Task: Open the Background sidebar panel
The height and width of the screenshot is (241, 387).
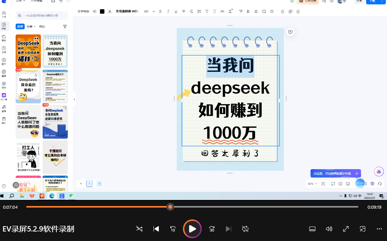Action: 4,73
